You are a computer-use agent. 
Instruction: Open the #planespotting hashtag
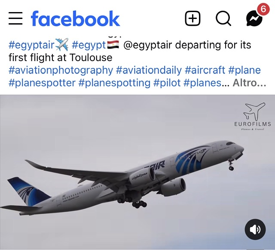coord(114,83)
